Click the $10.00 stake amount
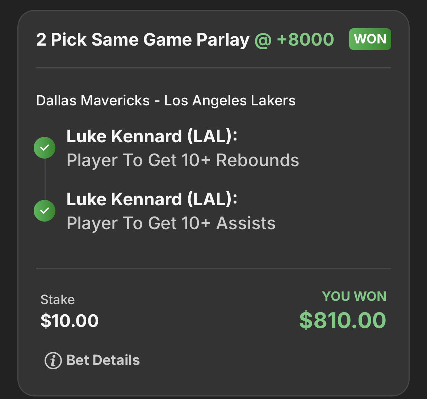The height and width of the screenshot is (399, 427). (70, 320)
